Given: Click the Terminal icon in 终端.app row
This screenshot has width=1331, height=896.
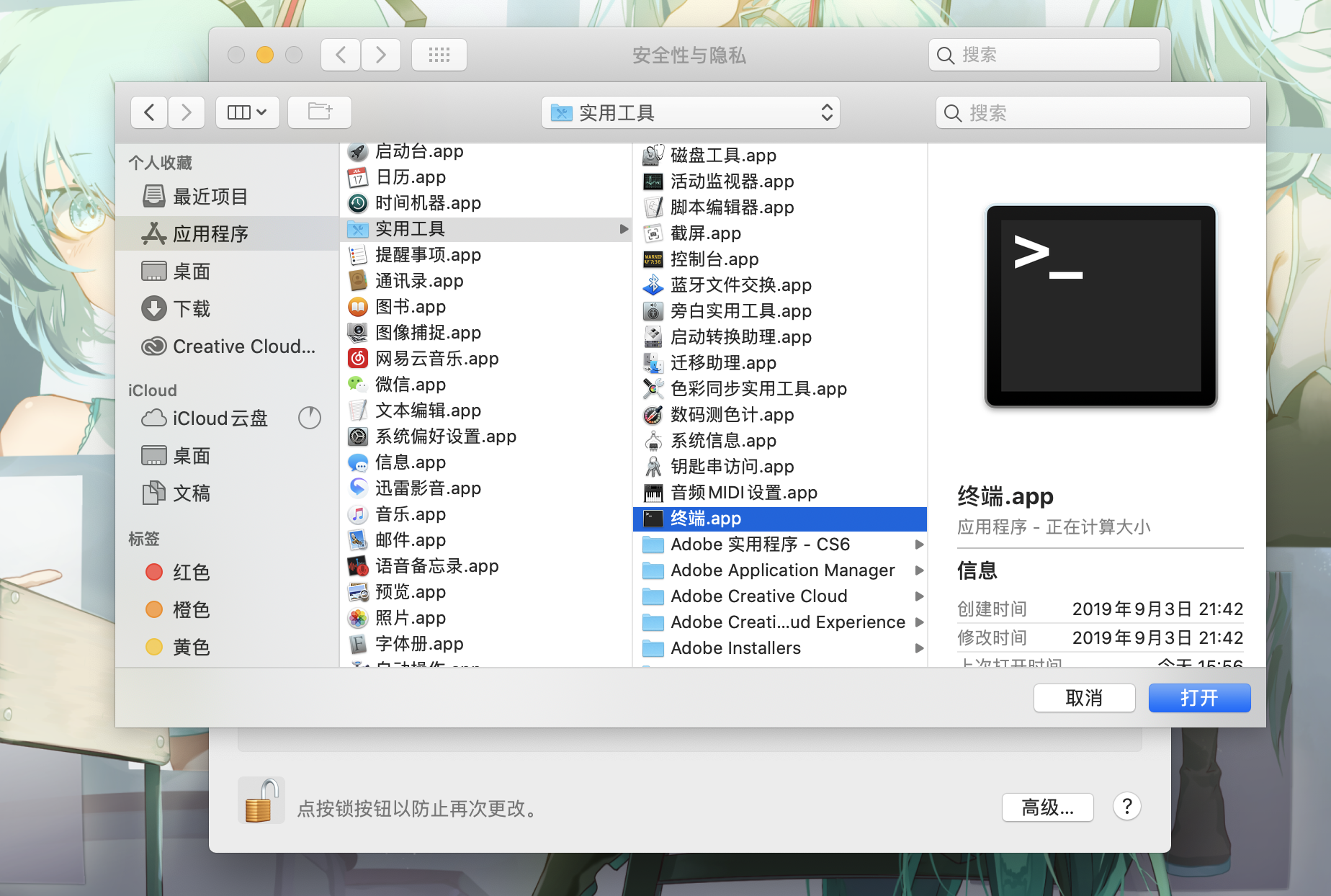Looking at the screenshot, I should pos(653,519).
